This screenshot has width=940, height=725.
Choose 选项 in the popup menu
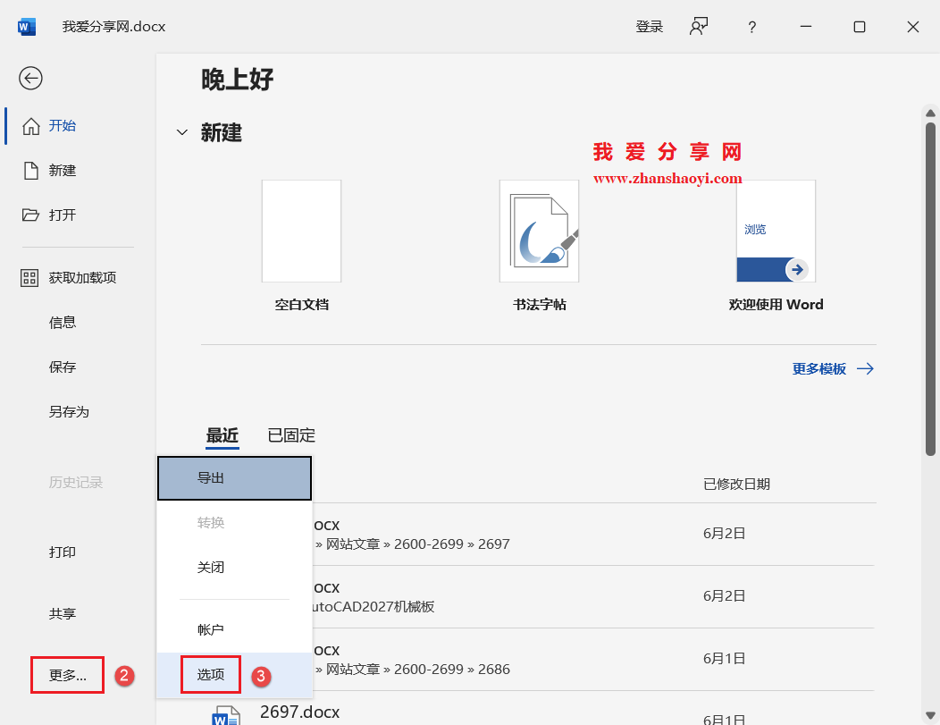234,675
